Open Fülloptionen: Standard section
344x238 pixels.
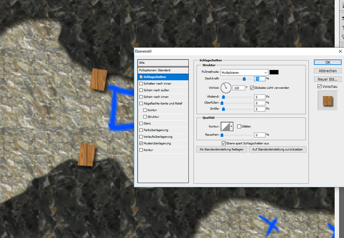click(x=163, y=70)
